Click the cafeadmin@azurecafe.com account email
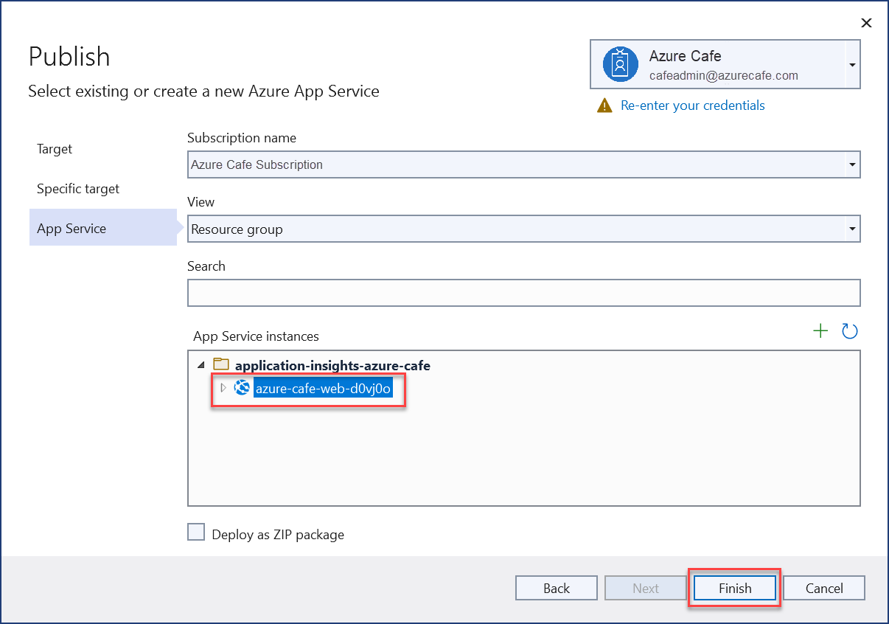 (724, 75)
